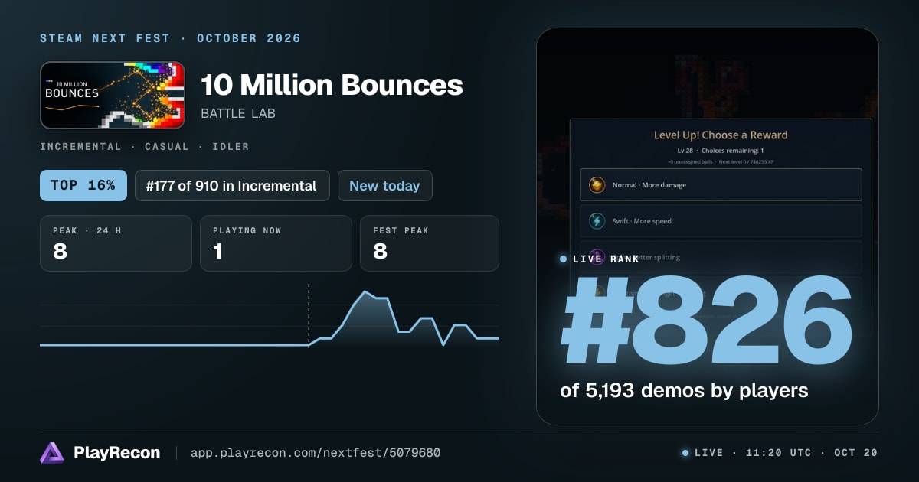Image resolution: width=919 pixels, height=482 pixels.
Task: Click the Level Up! Choose a Reward heading
Action: [721, 135]
